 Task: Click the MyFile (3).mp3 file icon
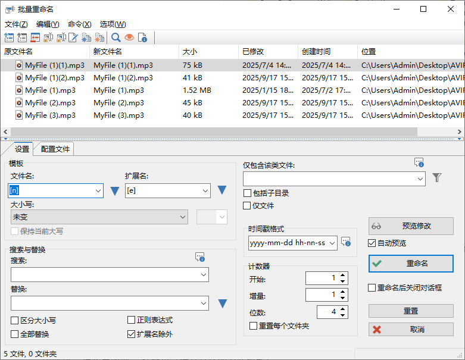(x=19, y=115)
